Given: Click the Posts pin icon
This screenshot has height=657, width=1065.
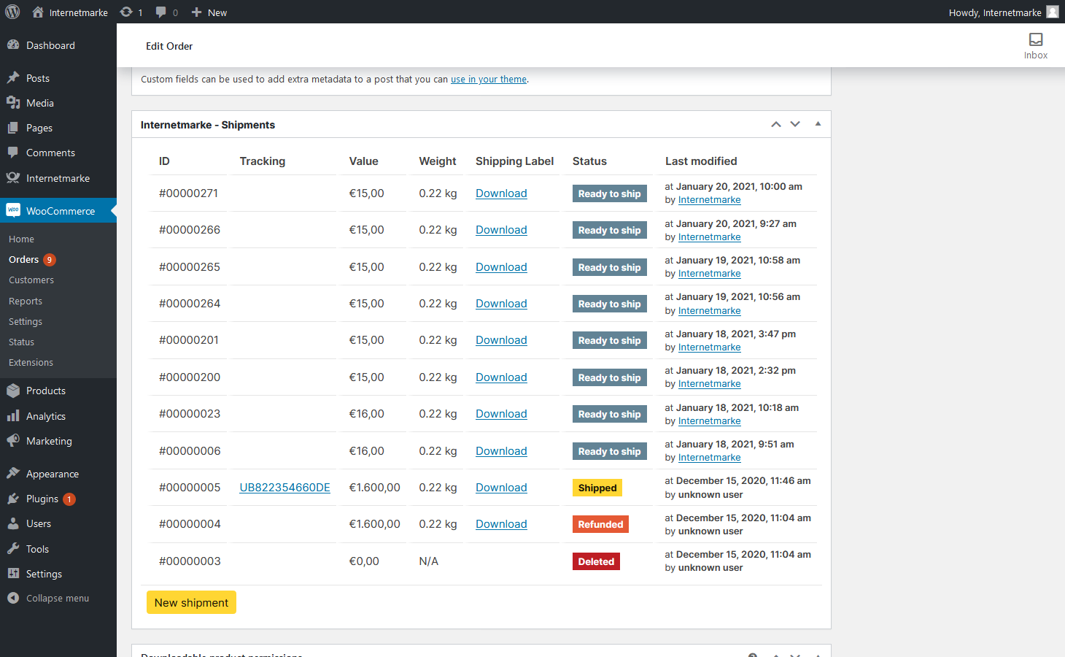Looking at the screenshot, I should pyautogui.click(x=13, y=78).
